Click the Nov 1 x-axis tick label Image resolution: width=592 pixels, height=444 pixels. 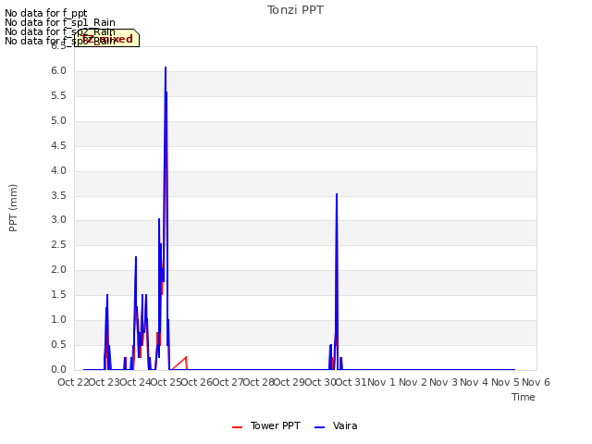[x=381, y=382]
